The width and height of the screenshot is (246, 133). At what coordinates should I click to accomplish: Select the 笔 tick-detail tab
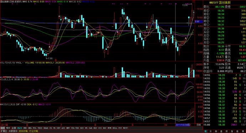tap(206, 131)
